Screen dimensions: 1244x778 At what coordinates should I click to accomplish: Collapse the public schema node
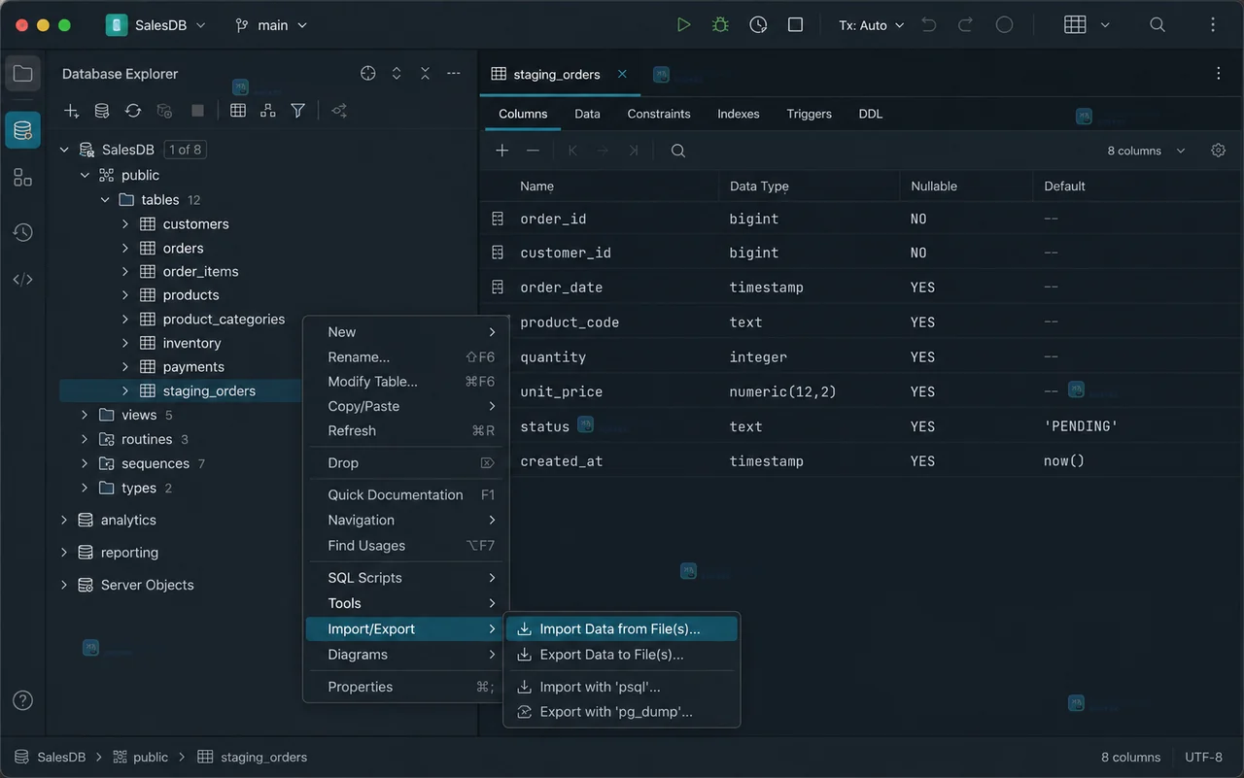85,175
